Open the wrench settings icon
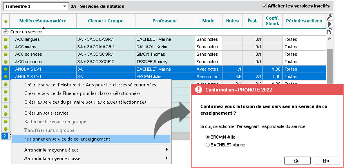 (x=330, y=17)
